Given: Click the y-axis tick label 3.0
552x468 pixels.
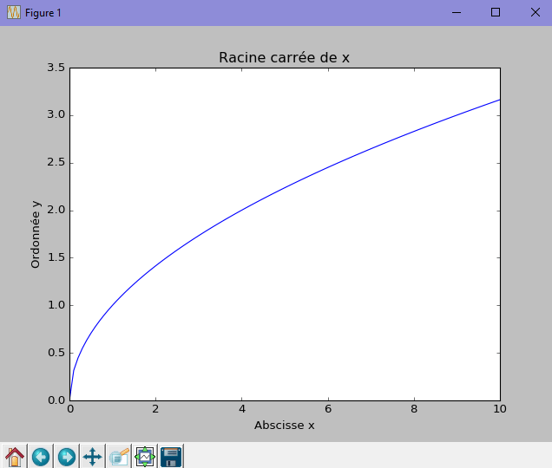Looking at the screenshot, I should point(56,114).
